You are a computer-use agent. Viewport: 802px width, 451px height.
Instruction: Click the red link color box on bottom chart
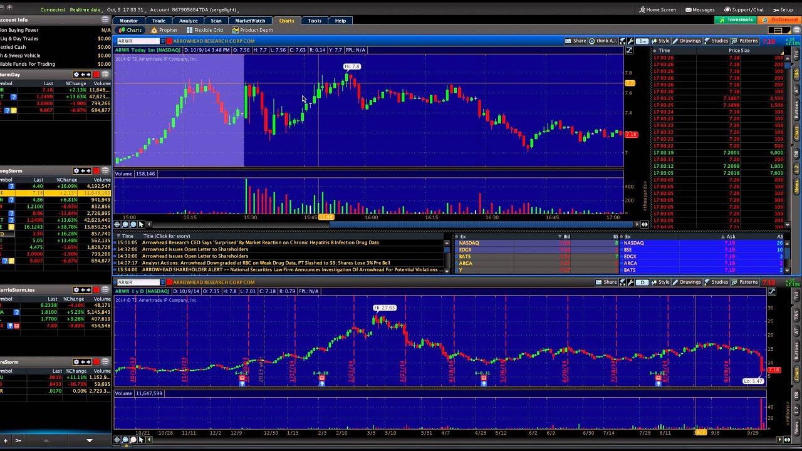(169, 283)
